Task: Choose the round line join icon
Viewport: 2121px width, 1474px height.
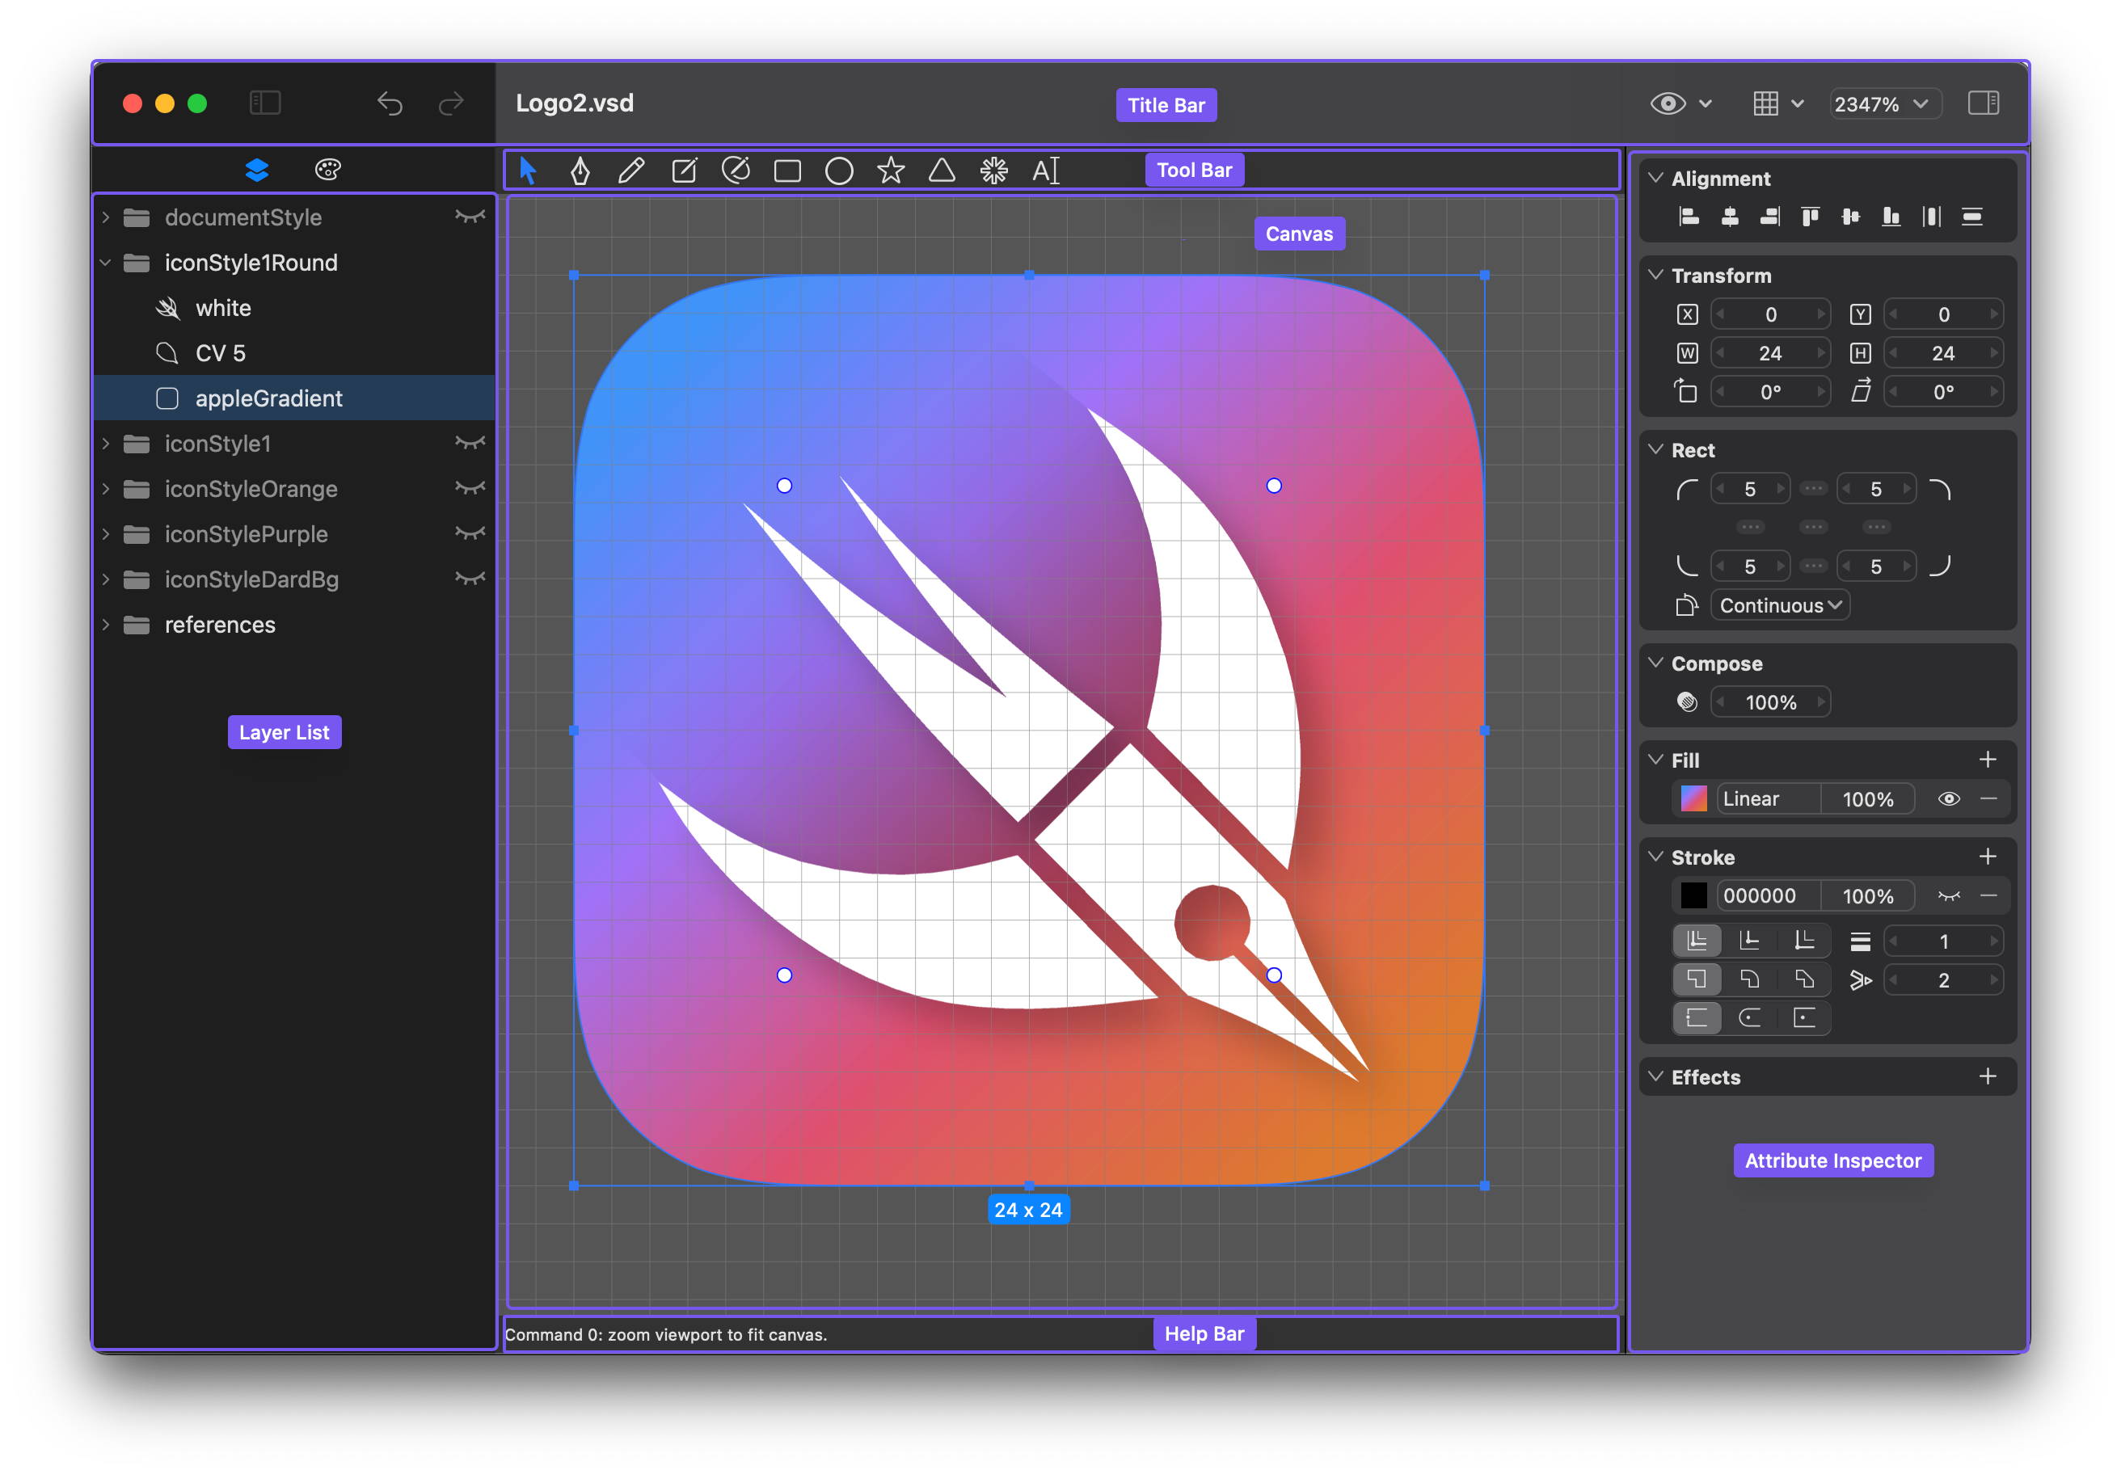Action: (x=1750, y=980)
